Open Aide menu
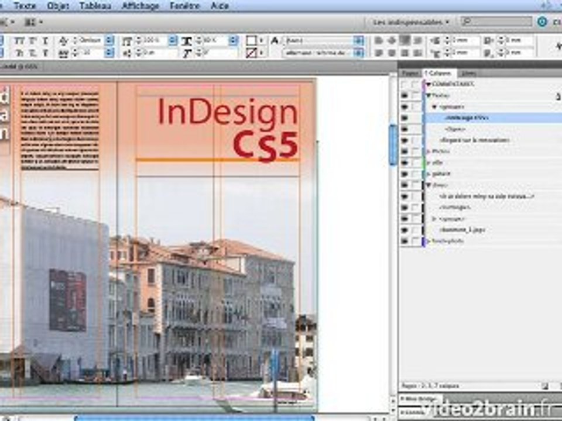The width and height of the screenshot is (562, 421). pyautogui.click(x=220, y=5)
